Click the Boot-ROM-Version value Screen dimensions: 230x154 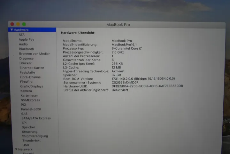coord(143,79)
